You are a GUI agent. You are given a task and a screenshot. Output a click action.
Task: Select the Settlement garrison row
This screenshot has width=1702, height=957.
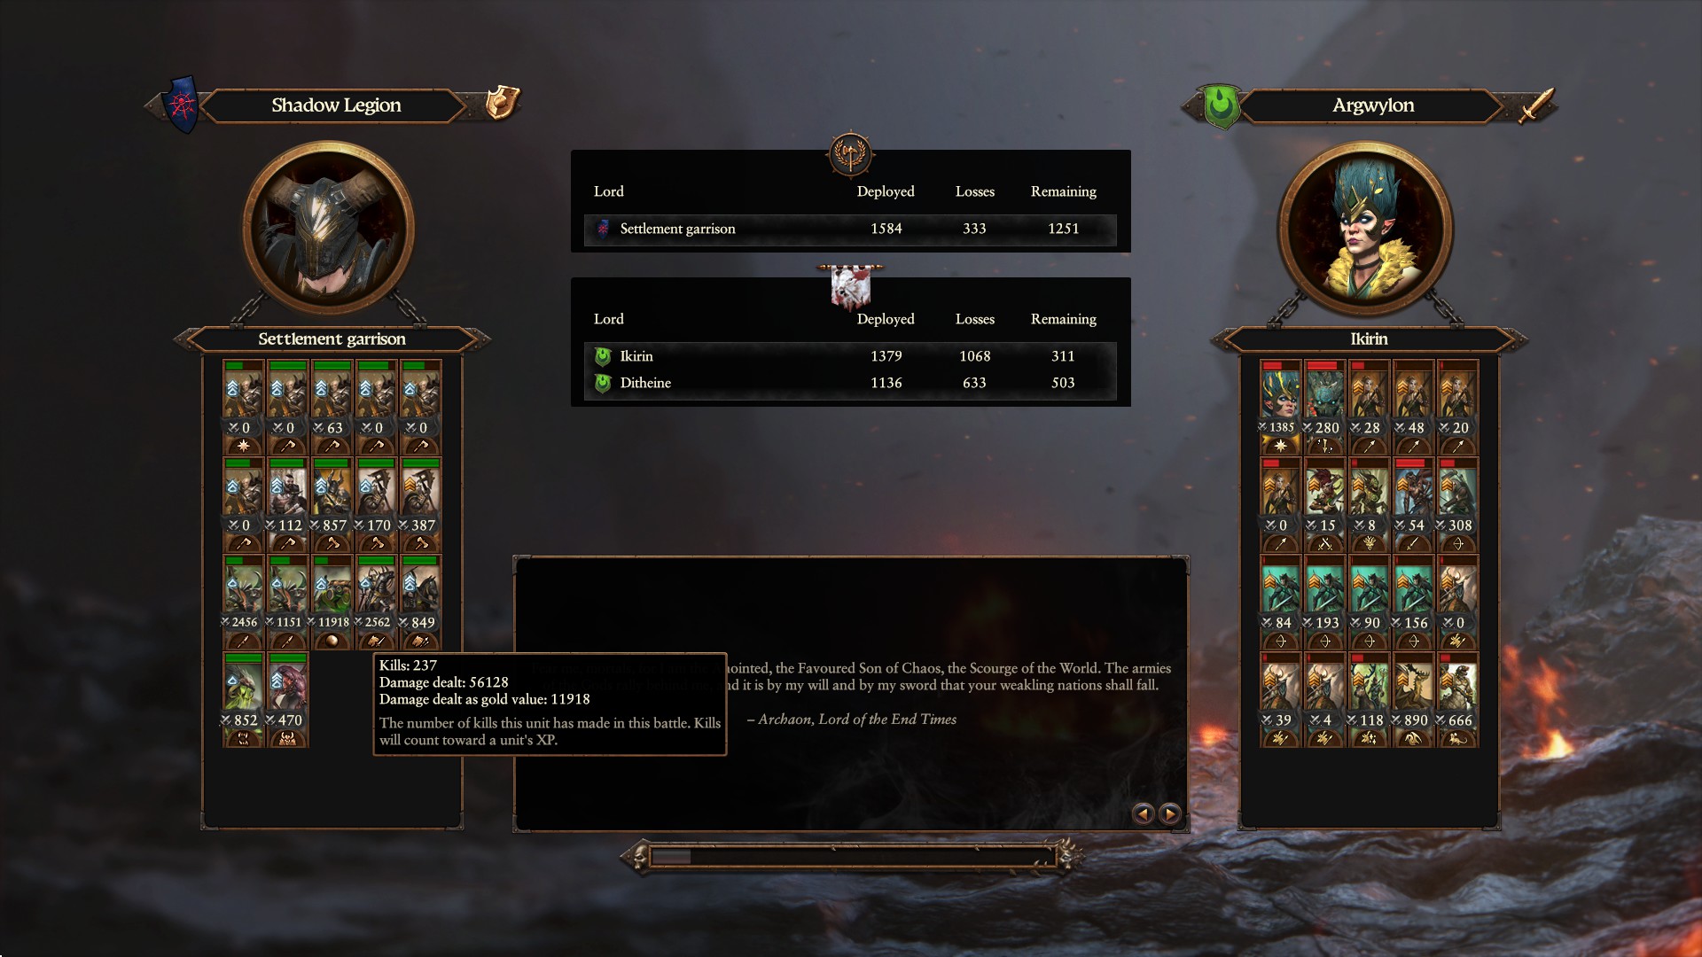tap(850, 229)
